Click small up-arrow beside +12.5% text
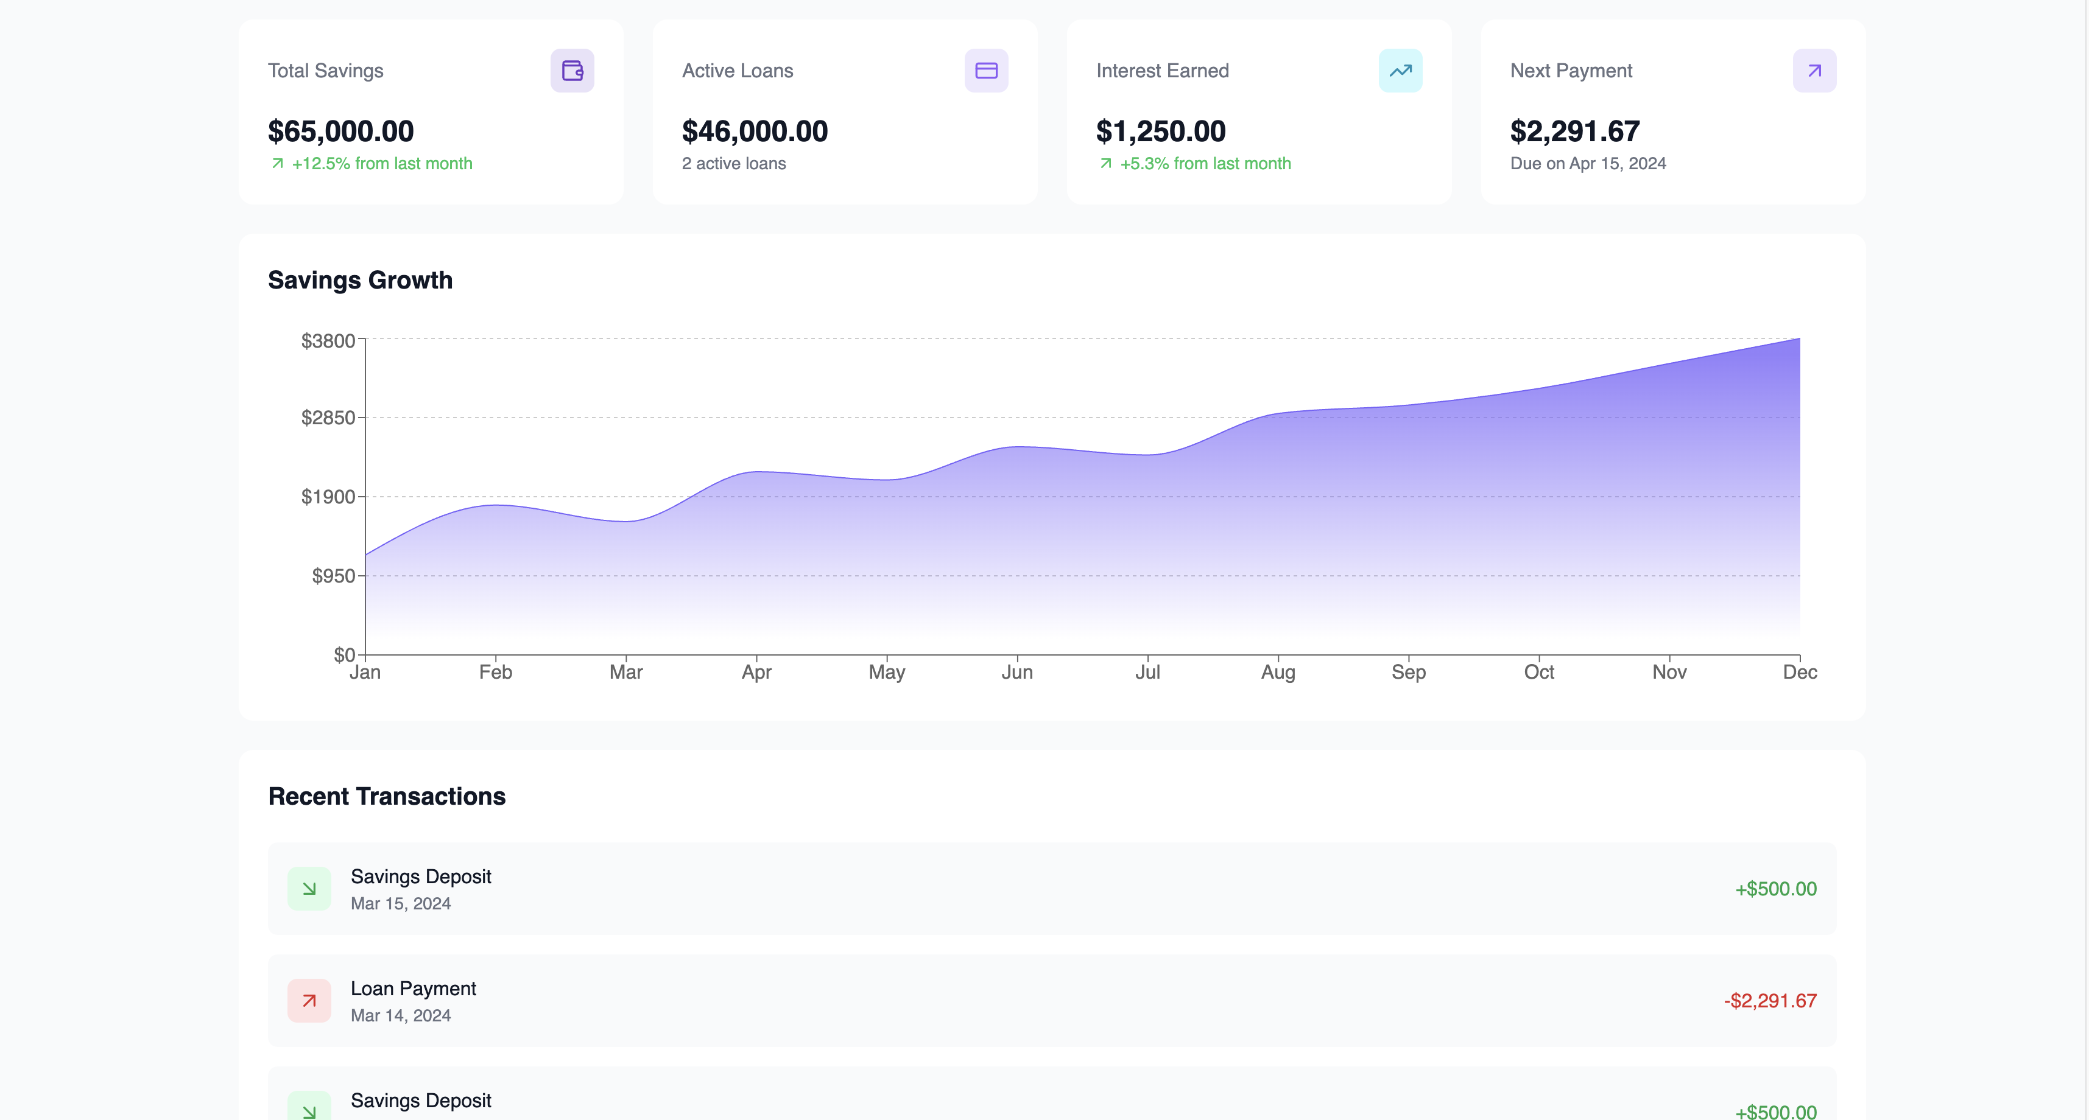Screen dimensions: 2089x1120 pos(277,164)
